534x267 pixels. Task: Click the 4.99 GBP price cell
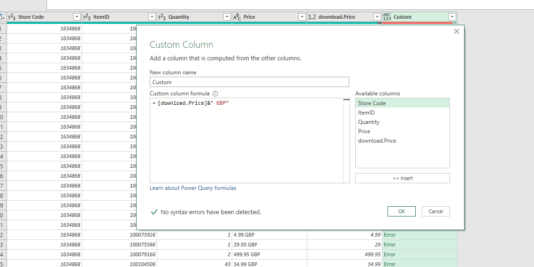tap(269, 235)
